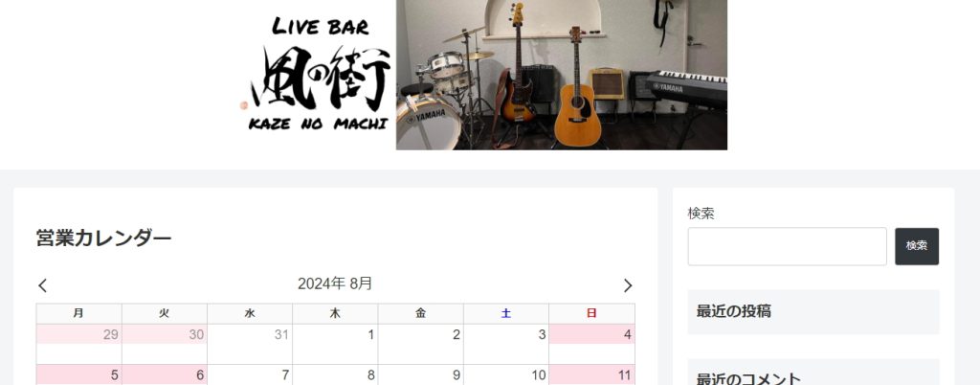Viewport: 980px width, 385px height.
Task: Select August 7 in the calendar
Action: (250, 375)
